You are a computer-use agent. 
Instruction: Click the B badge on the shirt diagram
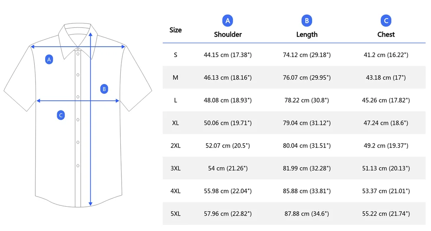pos(104,89)
